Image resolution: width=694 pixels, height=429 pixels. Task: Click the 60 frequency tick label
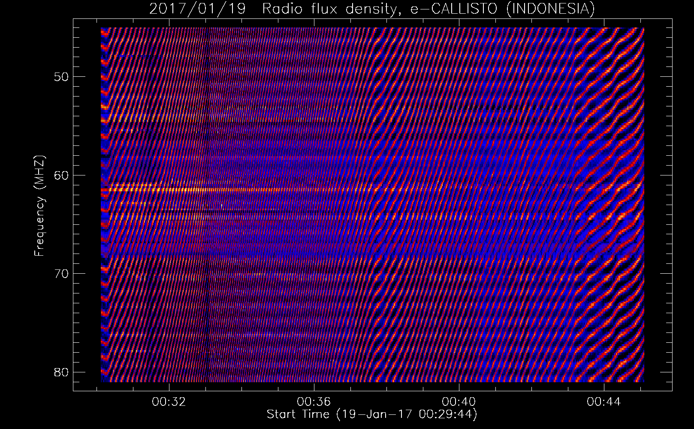(61, 175)
